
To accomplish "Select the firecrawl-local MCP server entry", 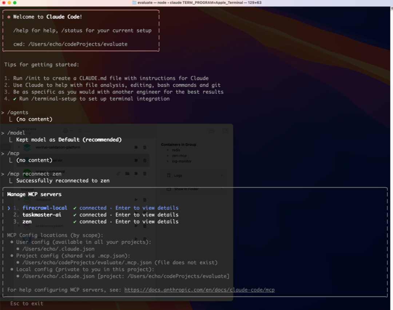I will 45,208.
